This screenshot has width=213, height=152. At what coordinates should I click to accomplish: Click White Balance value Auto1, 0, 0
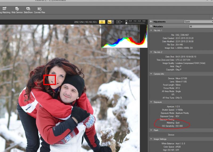[x=180, y=143]
